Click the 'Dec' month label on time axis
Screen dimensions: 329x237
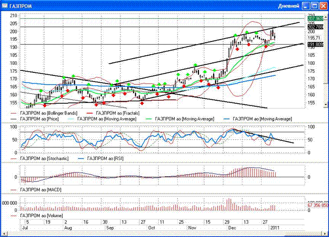232,228
